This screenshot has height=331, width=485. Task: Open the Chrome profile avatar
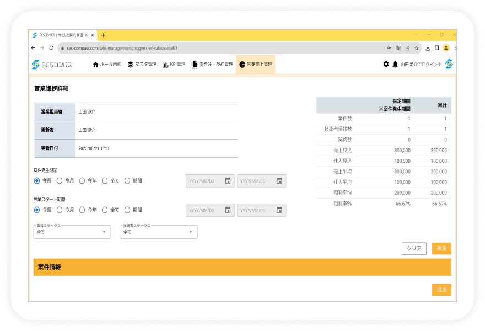(446, 48)
